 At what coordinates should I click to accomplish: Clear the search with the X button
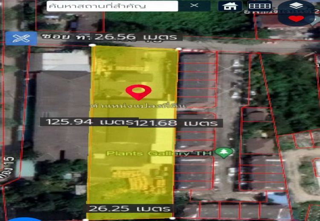194,6
